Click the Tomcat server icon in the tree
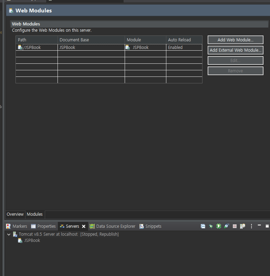Viewport: 270px width, 276px height. coord(15,234)
